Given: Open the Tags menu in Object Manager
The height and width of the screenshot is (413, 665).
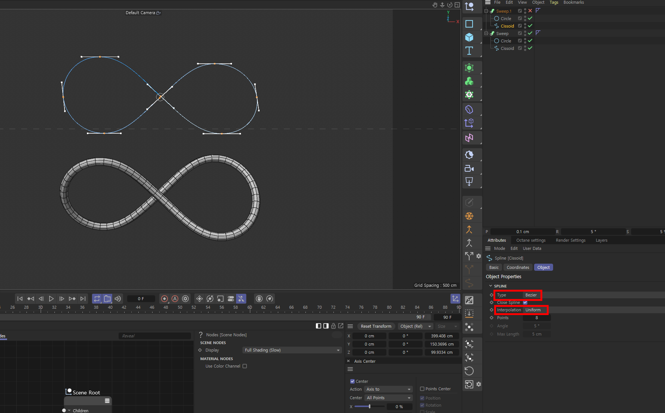Looking at the screenshot, I should click(x=554, y=2).
